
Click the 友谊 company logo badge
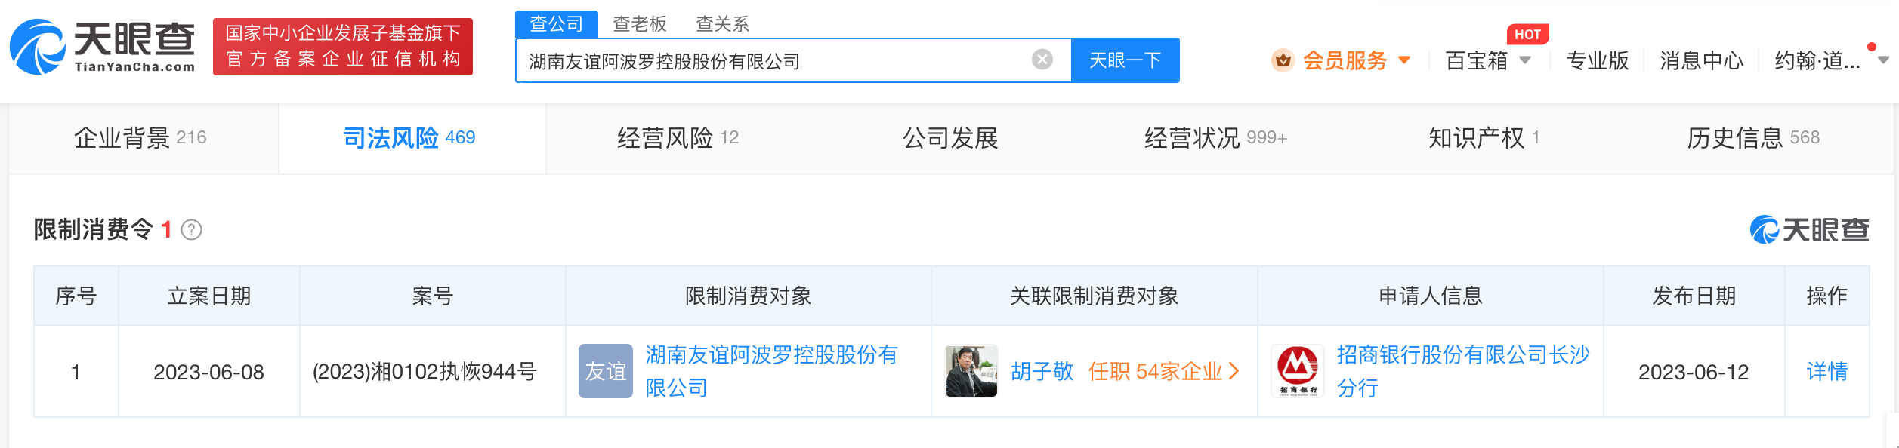coord(605,371)
